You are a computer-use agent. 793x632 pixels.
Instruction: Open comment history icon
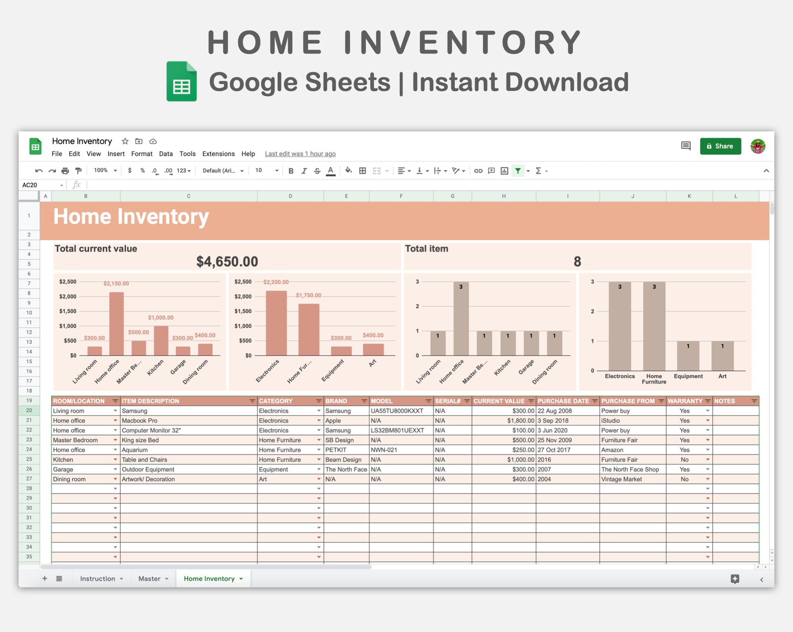(686, 146)
